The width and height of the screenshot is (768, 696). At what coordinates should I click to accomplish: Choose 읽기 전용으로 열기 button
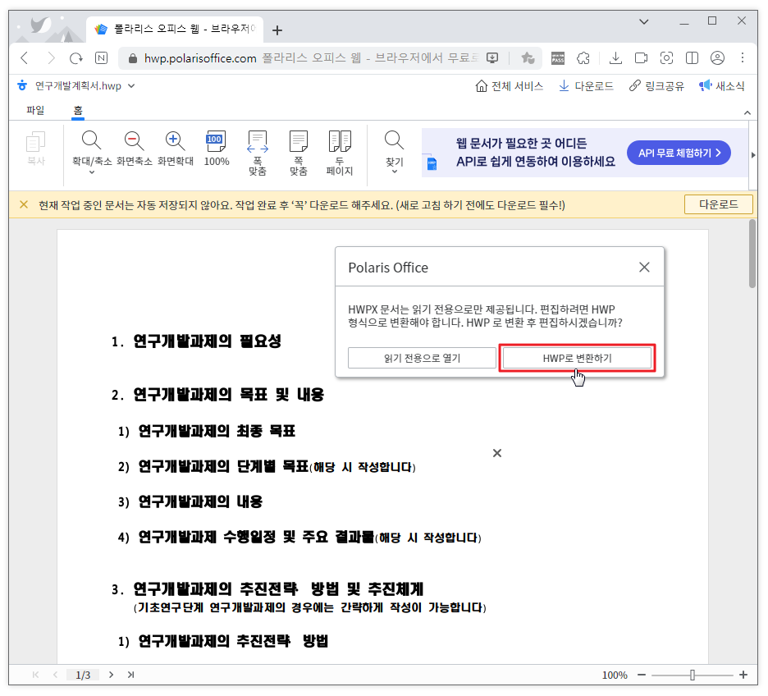tap(422, 358)
